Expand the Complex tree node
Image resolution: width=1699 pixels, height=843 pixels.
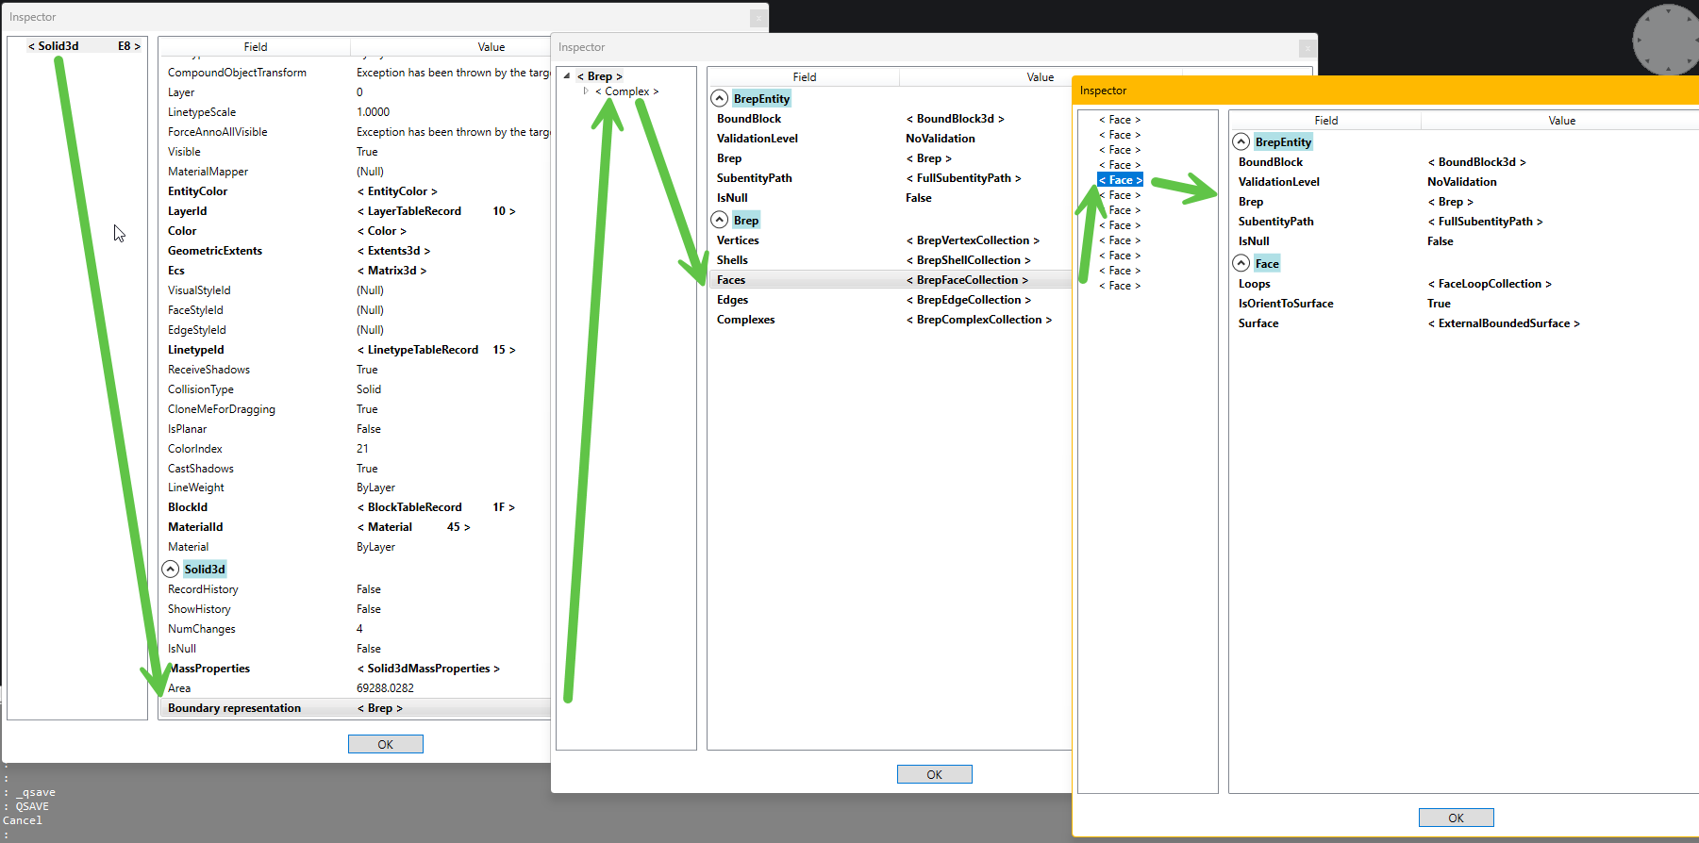coord(586,91)
